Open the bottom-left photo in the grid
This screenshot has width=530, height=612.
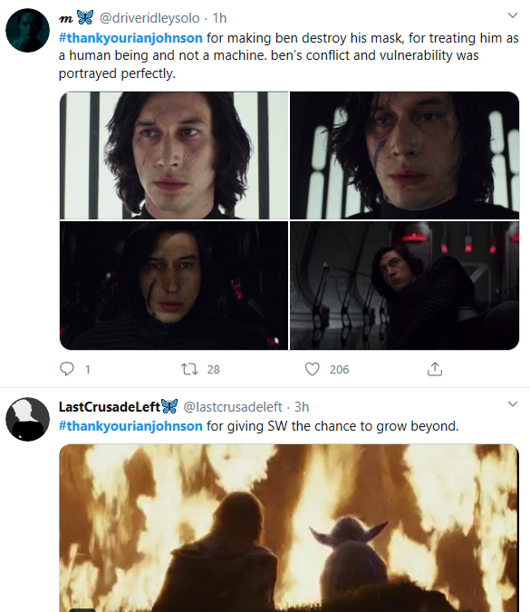[x=174, y=286]
